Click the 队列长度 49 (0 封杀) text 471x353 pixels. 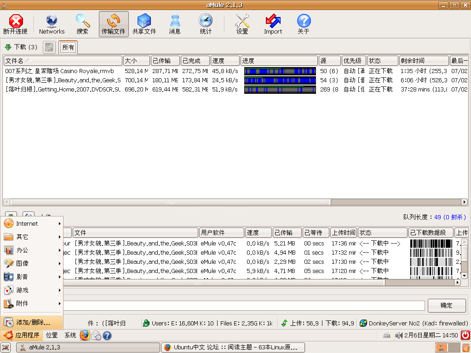coord(434,217)
